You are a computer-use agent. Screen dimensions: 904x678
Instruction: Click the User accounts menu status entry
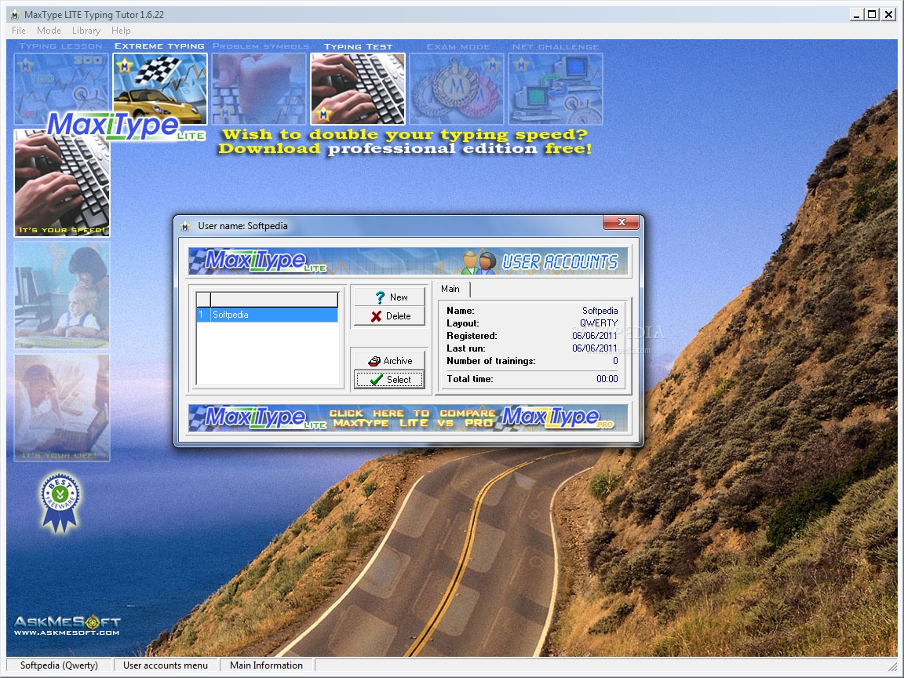click(166, 665)
